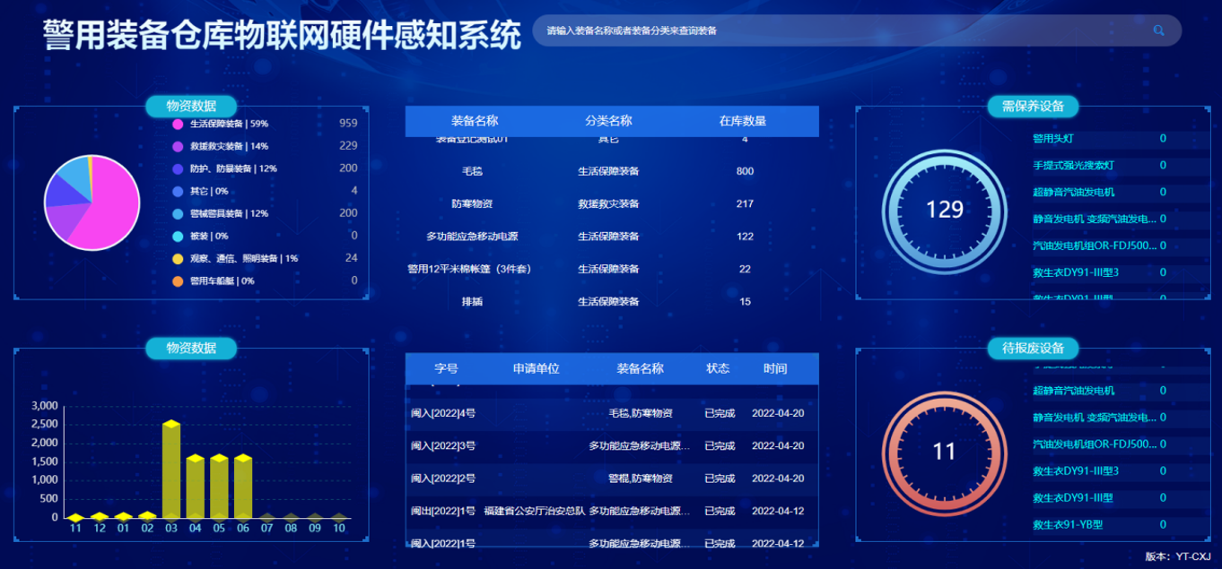
Task: Click the red gauge showing 11
Action: tap(944, 452)
